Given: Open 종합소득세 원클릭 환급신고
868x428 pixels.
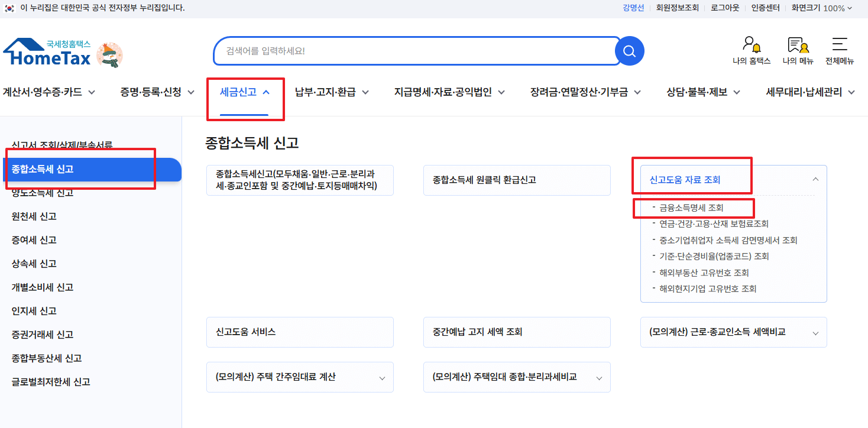Looking at the screenshot, I should tap(517, 180).
